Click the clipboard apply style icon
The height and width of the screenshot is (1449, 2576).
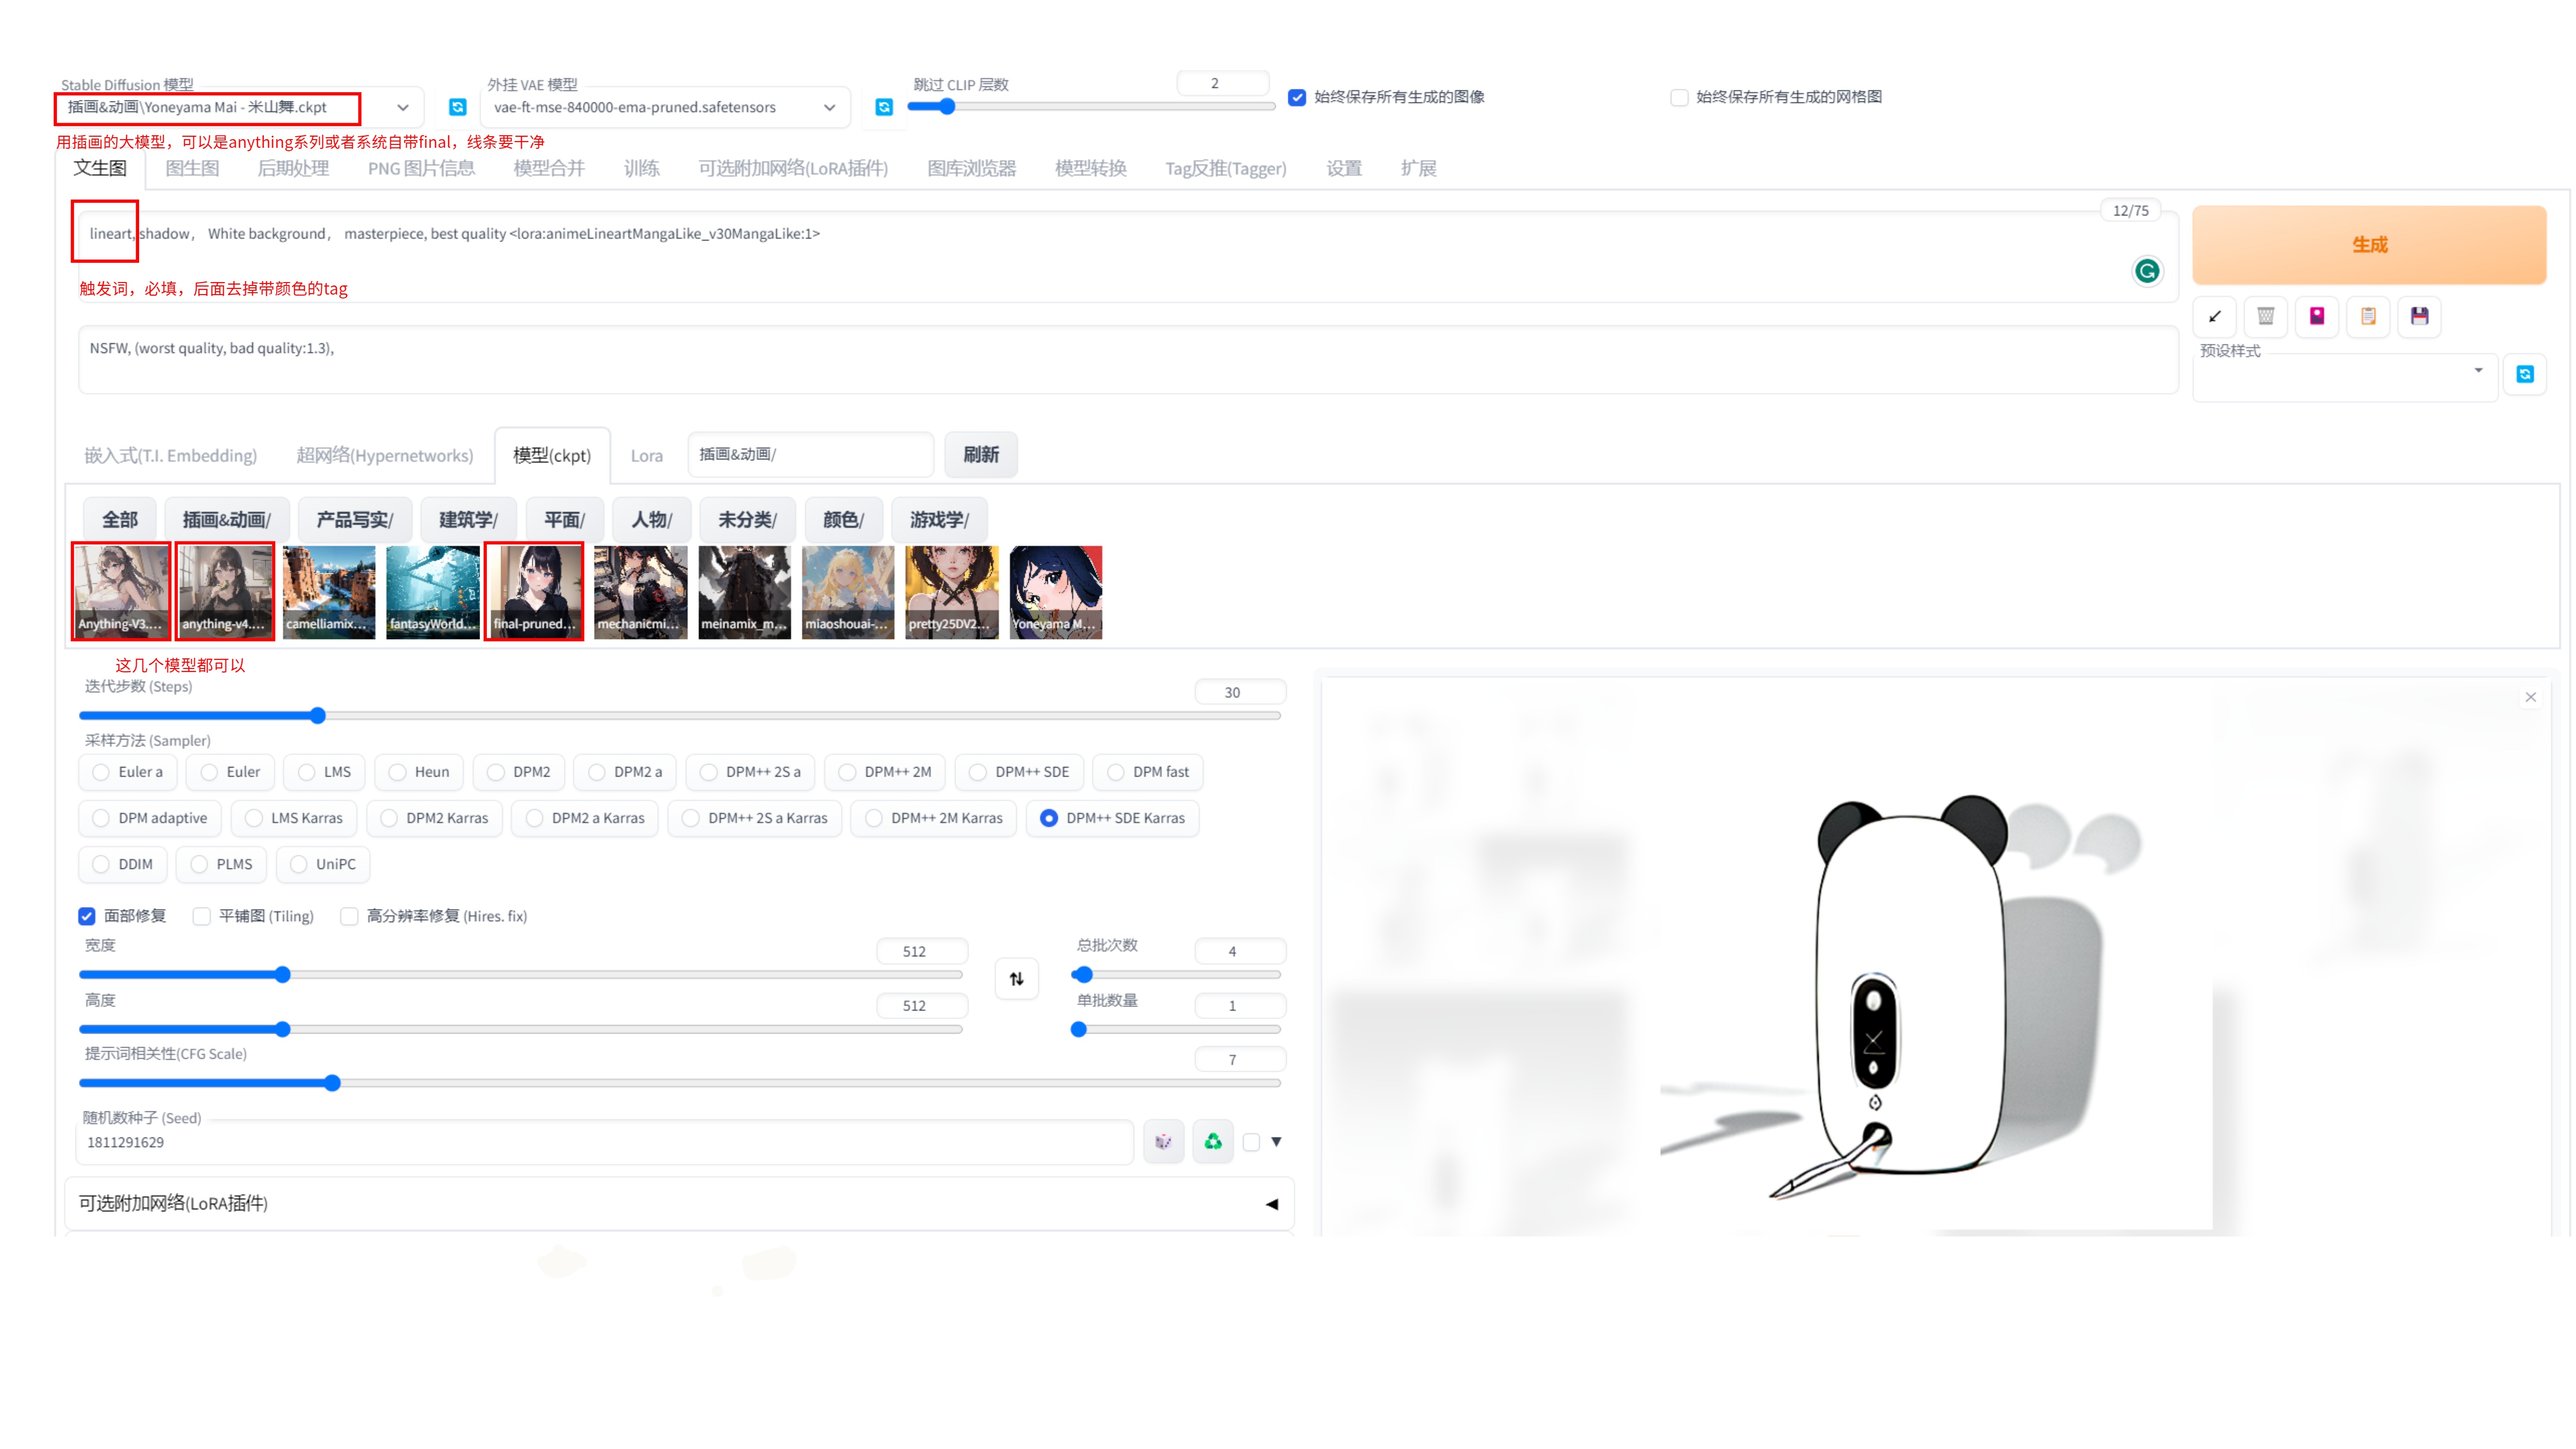(x=2368, y=316)
